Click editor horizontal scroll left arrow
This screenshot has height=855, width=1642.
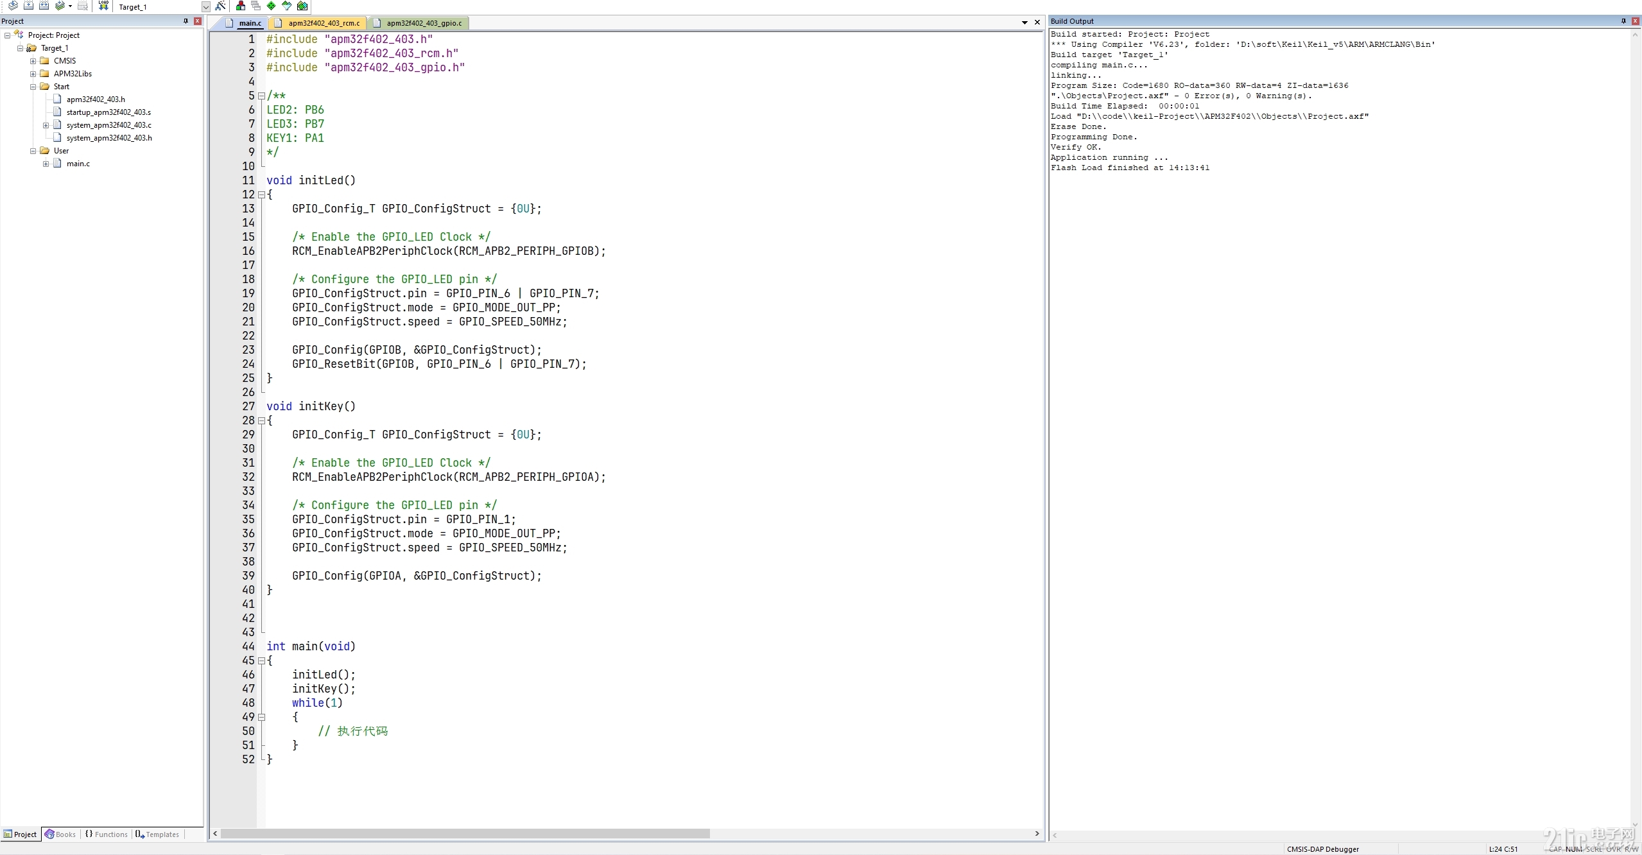[215, 834]
